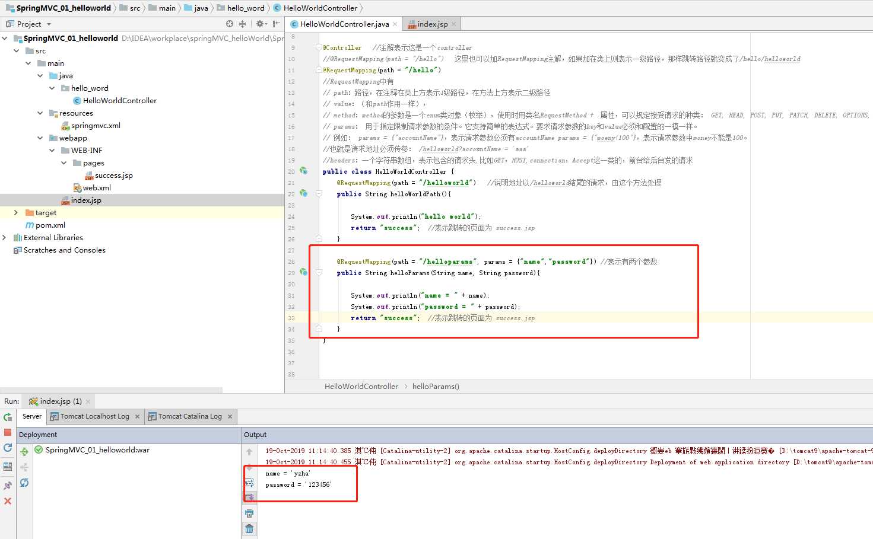Close the Run panel with red X
Screen dimensions: 873x539
point(8,501)
